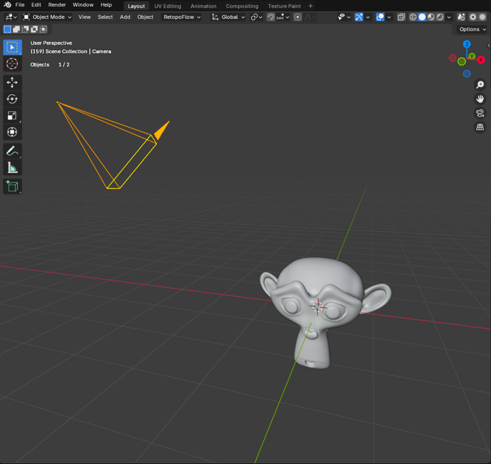This screenshot has height=464, width=491.
Task: Toggle proportional editing
Action: click(x=297, y=17)
